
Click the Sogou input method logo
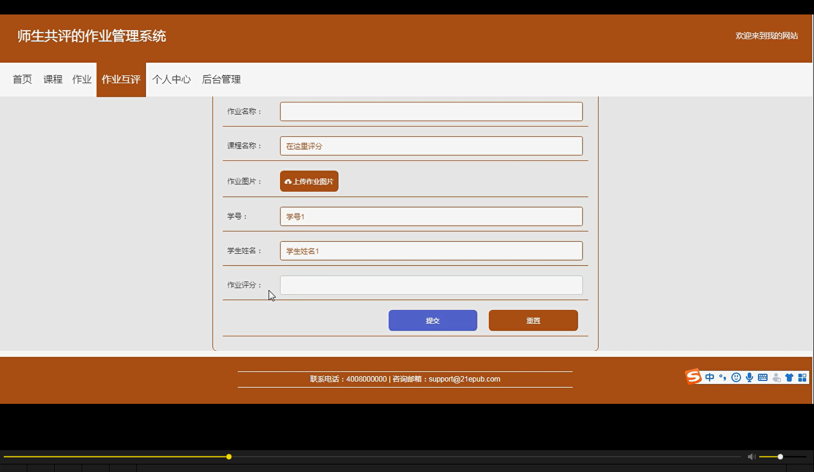pyautogui.click(x=693, y=377)
